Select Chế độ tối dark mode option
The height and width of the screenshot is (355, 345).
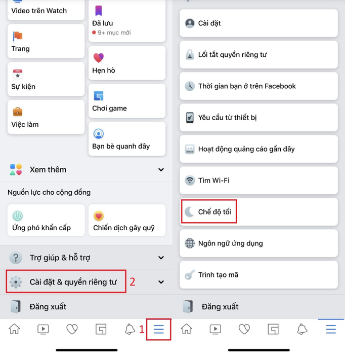[x=259, y=211]
